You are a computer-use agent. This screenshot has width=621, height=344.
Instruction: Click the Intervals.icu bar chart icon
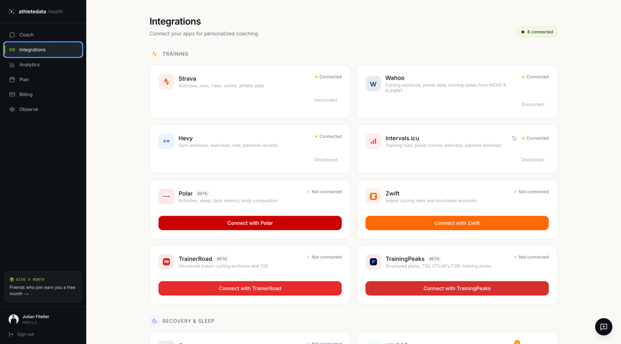point(373,141)
